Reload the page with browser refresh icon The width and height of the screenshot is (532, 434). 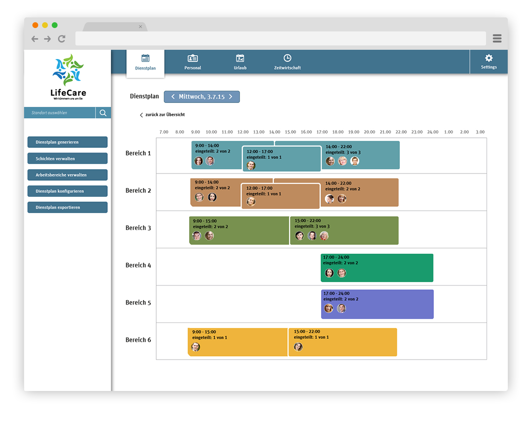(x=61, y=39)
